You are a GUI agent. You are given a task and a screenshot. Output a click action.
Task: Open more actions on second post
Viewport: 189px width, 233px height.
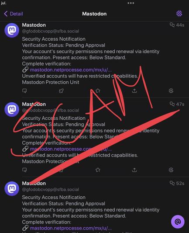pyautogui.click(x=171, y=170)
